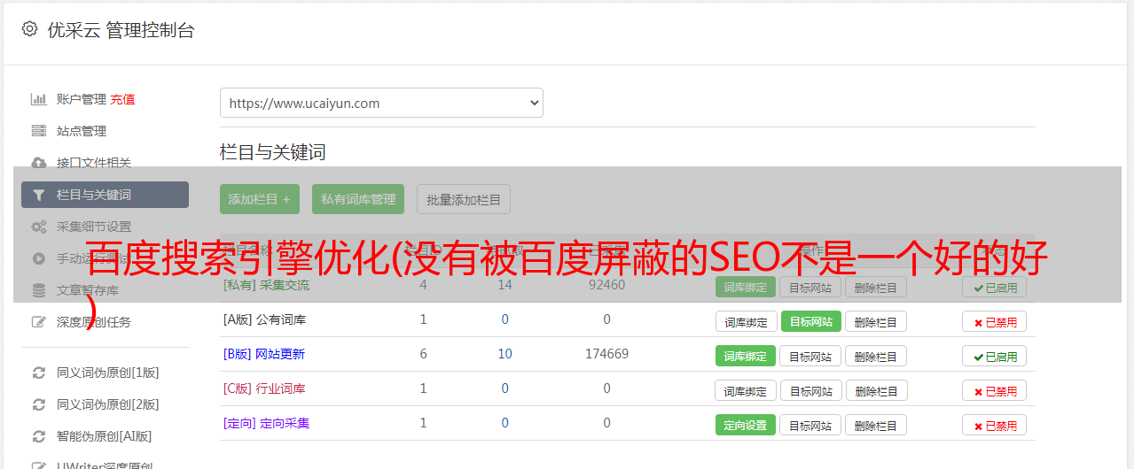Toggle 已禁用 status for 定向采集
The width and height of the screenshot is (1134, 469).
[x=994, y=425]
